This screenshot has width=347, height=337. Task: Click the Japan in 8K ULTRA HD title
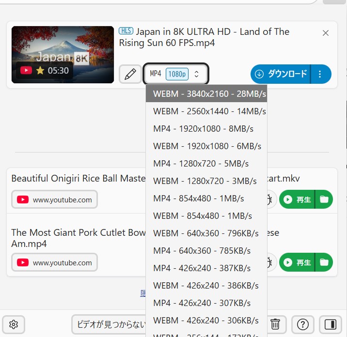coord(204,37)
